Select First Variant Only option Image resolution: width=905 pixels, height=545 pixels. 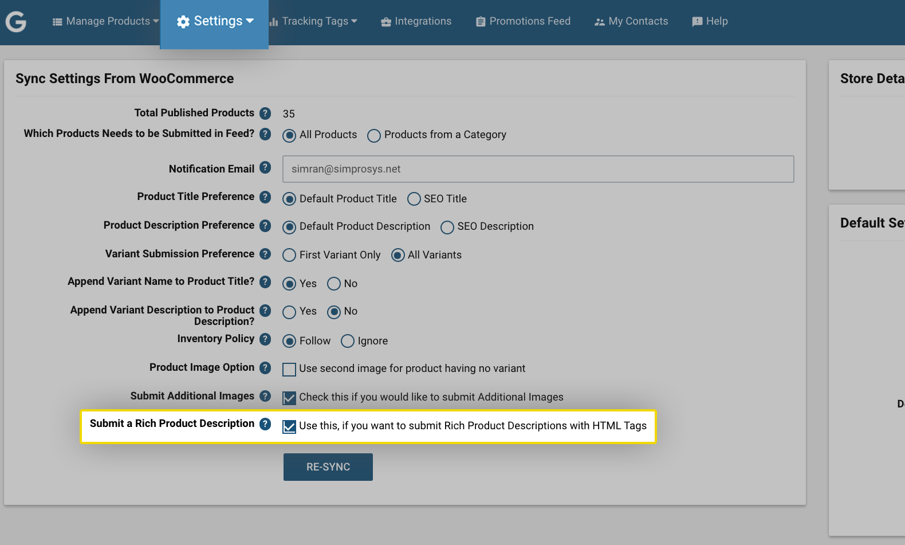click(289, 255)
